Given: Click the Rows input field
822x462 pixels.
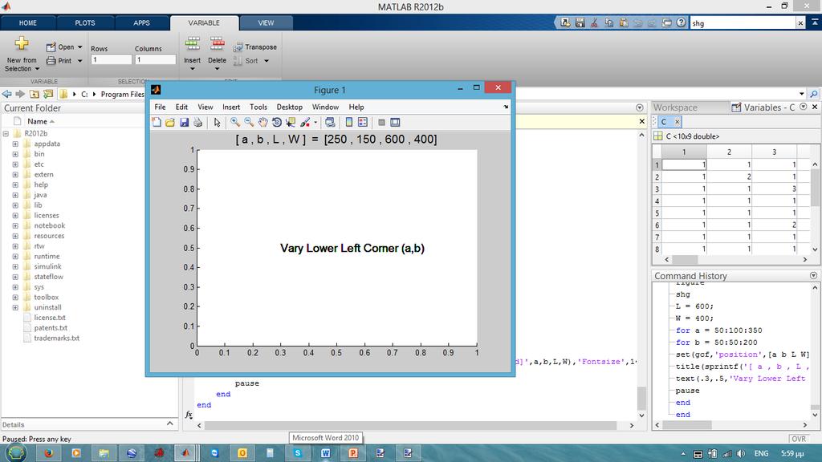Looking at the screenshot, I should 111,59.
